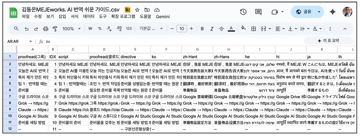The height and width of the screenshot is (136, 360).
Task: Open the 보기 menu
Action: click(x=50, y=17)
